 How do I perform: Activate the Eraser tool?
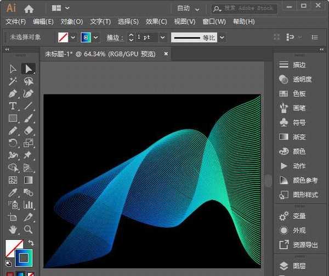(x=29, y=131)
